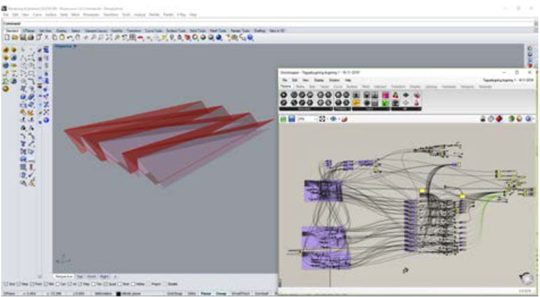This screenshot has width=540, height=297.
Task: Click Ortho in Rhino status bar
Action: pos(191,294)
